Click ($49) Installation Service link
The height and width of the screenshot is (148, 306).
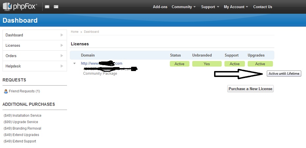[22, 115]
